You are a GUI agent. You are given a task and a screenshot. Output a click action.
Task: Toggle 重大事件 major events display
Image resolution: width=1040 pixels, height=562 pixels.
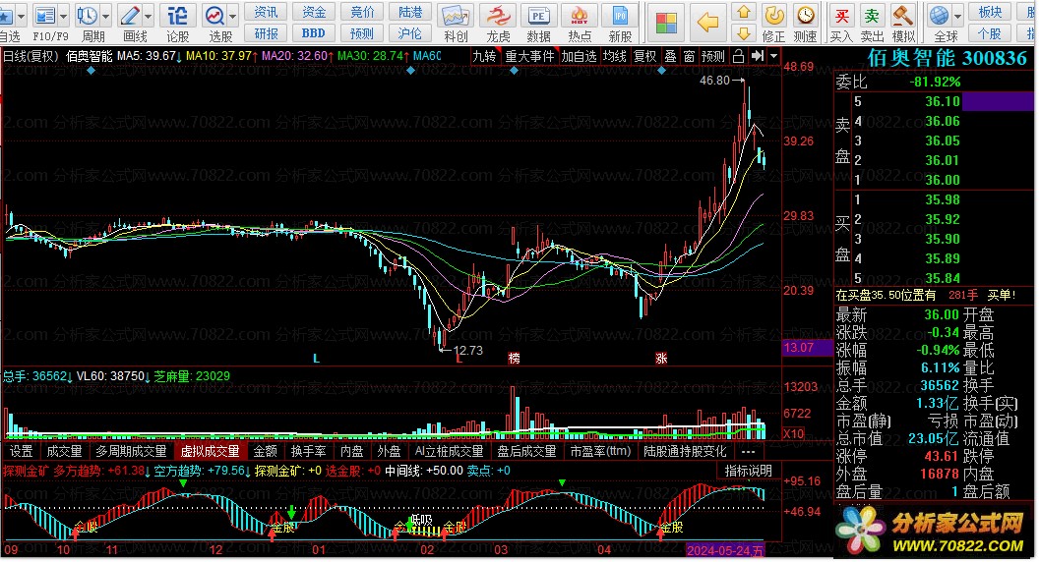click(529, 56)
